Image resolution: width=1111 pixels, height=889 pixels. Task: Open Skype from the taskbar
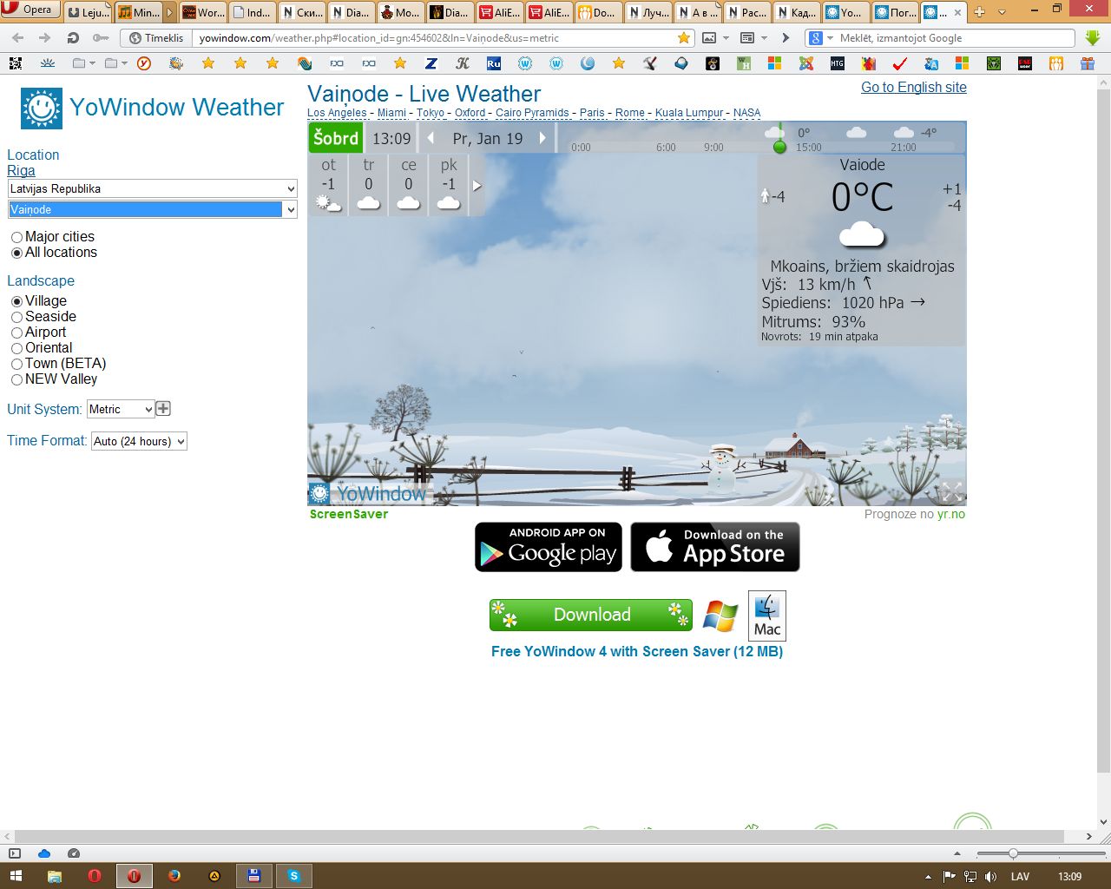pos(293,876)
